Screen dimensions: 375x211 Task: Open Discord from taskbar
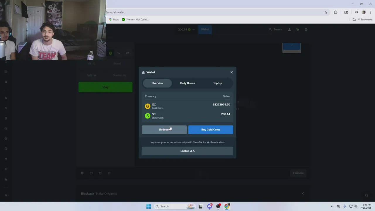[x=209, y=206]
